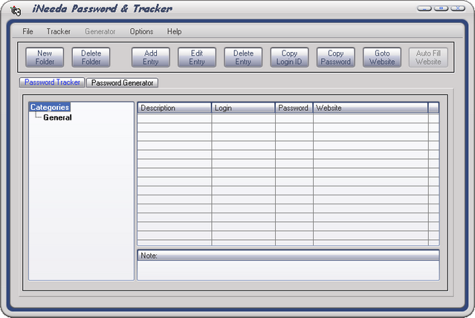Sort by the Website column header
Image resolution: width=475 pixels, height=318 pixels.
pyautogui.click(x=370, y=108)
